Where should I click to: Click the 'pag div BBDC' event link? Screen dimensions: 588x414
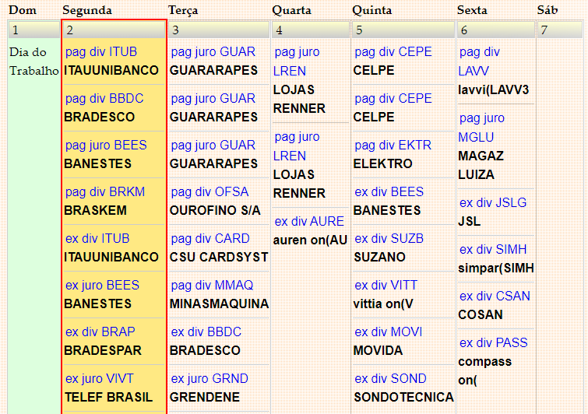click(104, 99)
